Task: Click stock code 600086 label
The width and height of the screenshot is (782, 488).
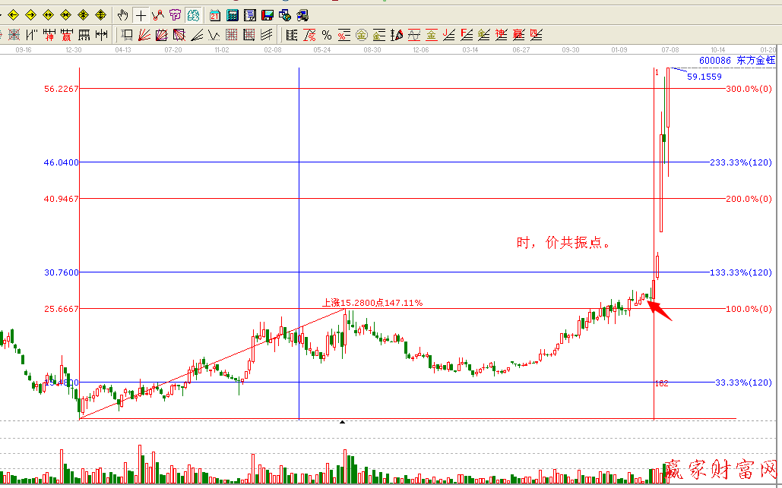Action: coord(715,60)
